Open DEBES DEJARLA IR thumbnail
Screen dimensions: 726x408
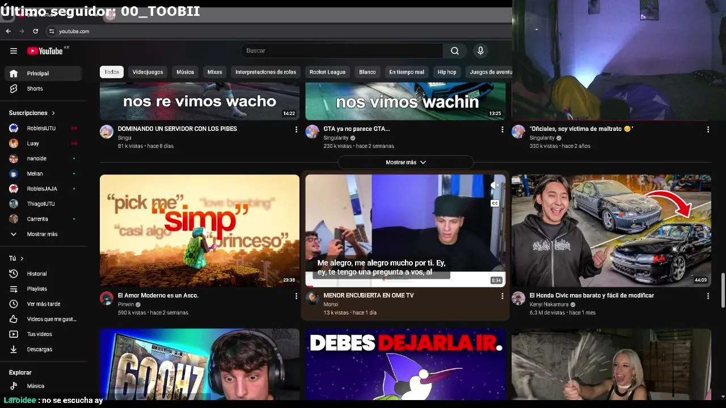click(x=406, y=364)
